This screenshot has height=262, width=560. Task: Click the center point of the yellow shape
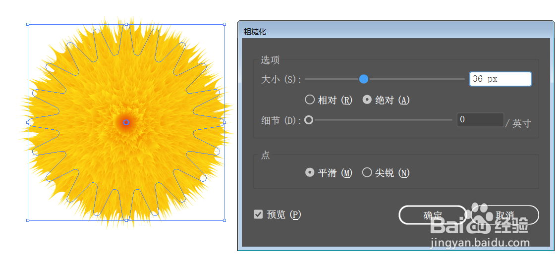point(126,122)
